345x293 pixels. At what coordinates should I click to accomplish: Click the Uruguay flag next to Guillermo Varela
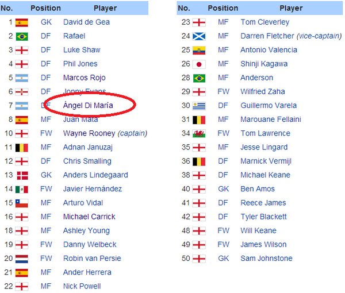(199, 106)
